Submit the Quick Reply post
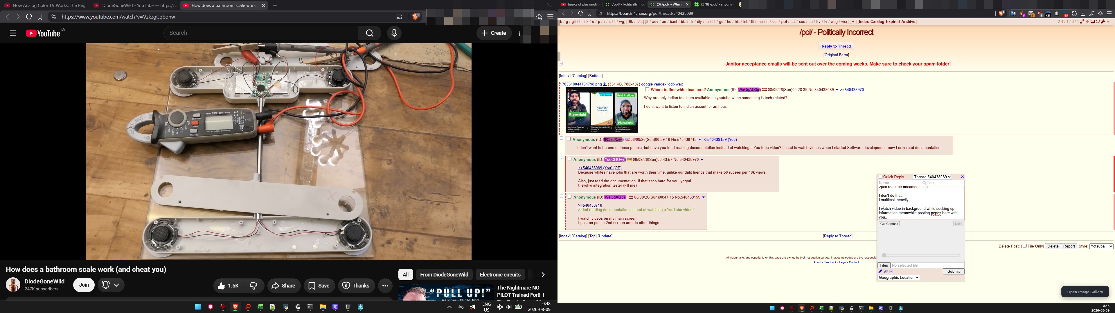 tap(953, 272)
